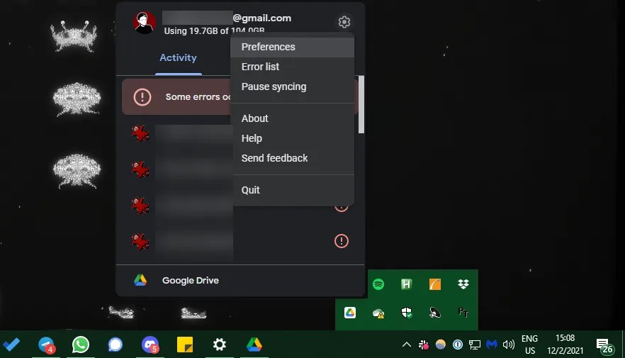The width and height of the screenshot is (625, 358).
Task: Click the second file's red thumbnail
Action: click(140, 169)
